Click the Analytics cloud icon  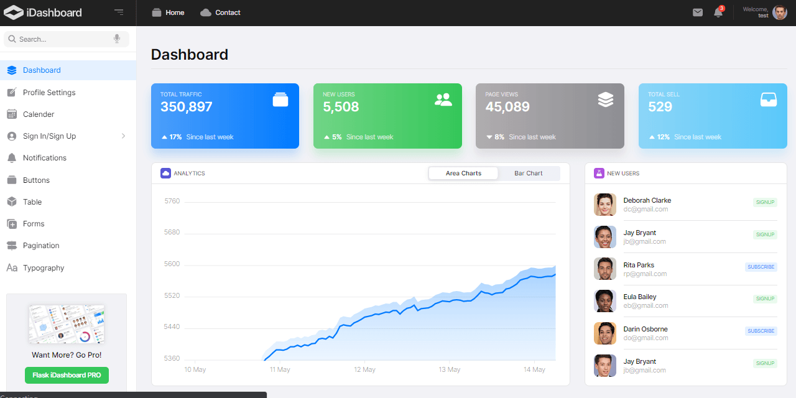click(x=165, y=174)
